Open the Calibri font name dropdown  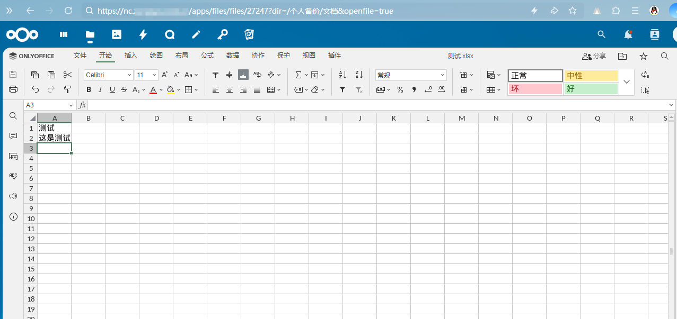pos(108,75)
